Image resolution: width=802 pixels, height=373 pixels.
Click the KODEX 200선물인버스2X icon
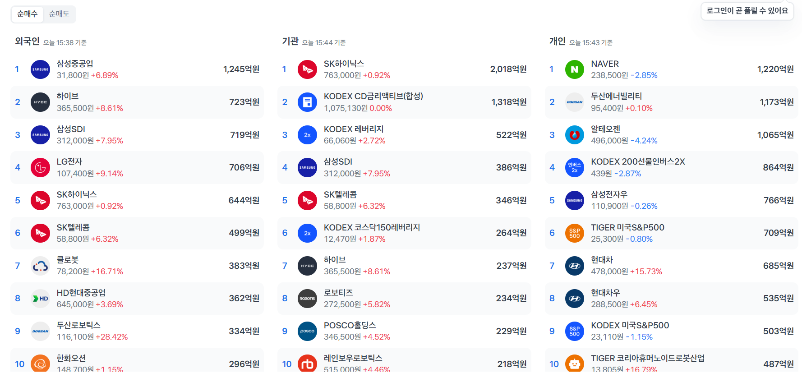(x=574, y=168)
